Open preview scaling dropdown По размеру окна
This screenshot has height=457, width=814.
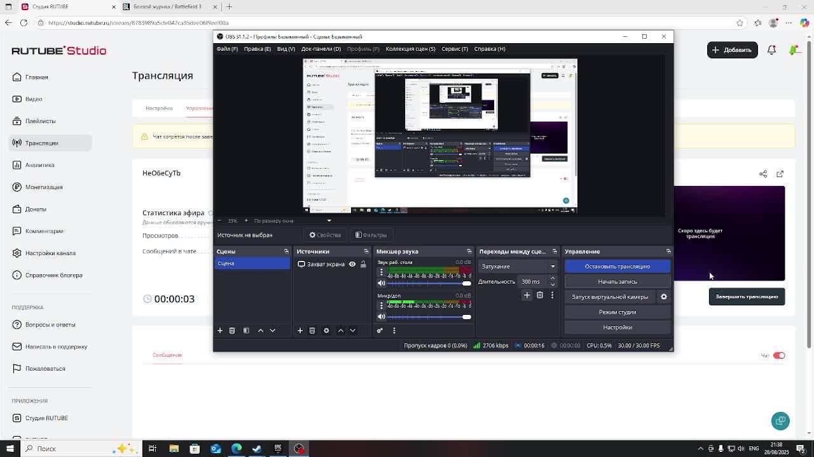[x=293, y=221]
